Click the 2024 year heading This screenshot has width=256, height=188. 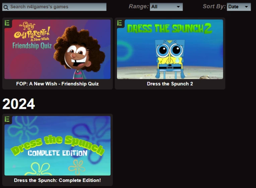19,104
